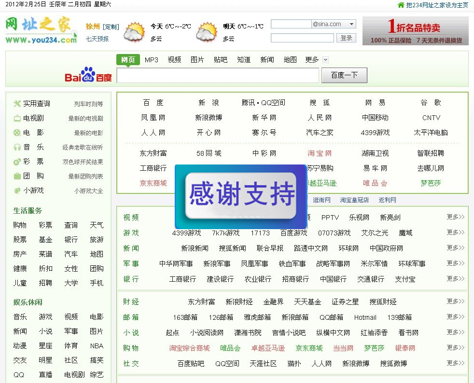474x383 pixels.
Task: Click the 网址之家 site logo
Action: tap(41, 30)
